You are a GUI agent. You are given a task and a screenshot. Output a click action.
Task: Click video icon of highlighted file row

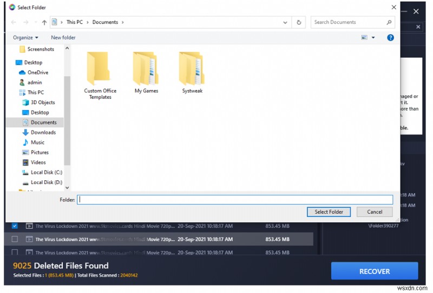click(x=29, y=239)
